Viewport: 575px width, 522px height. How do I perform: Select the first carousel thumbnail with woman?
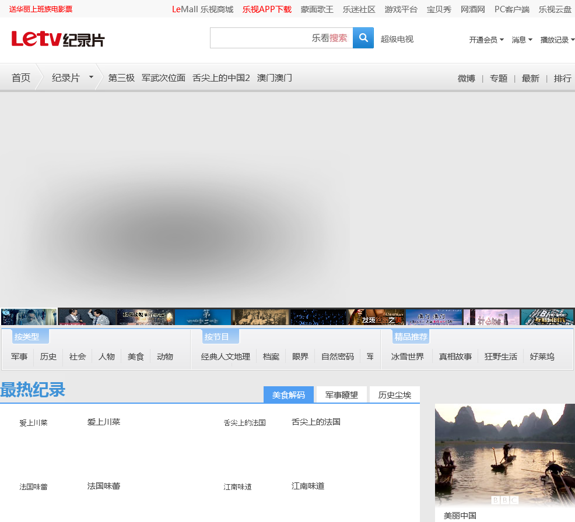point(29,317)
